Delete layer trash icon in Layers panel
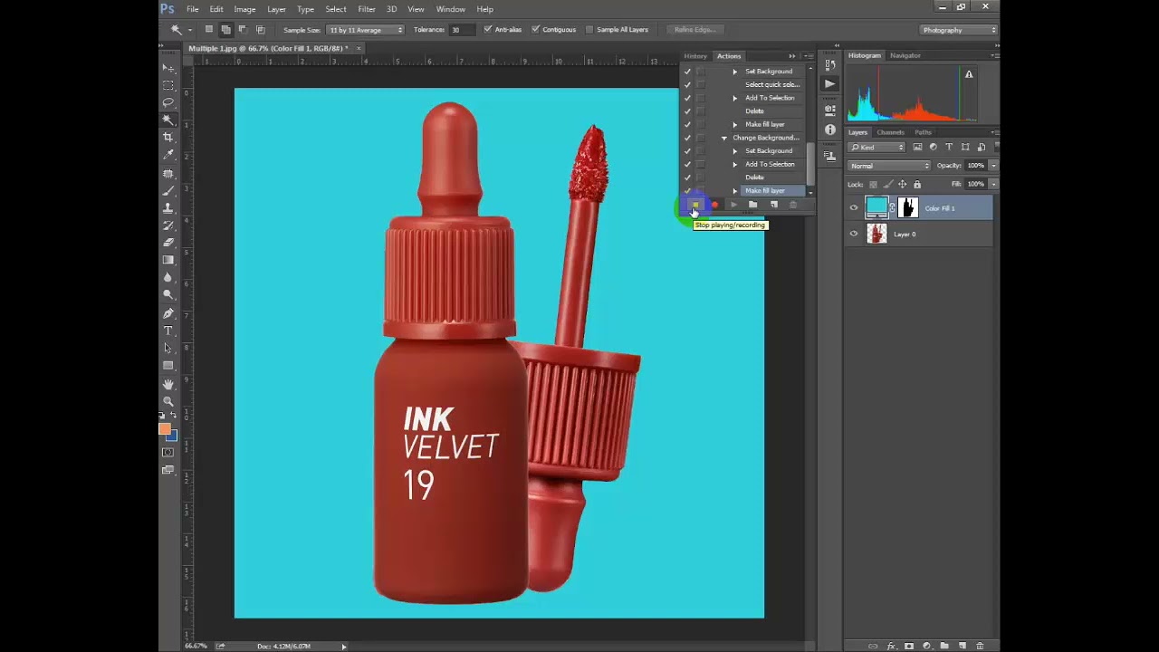Viewport: 1159px width, 652px height. pyautogui.click(x=980, y=646)
